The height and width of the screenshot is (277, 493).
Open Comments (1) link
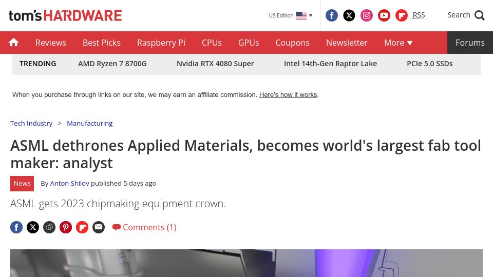coord(144,227)
